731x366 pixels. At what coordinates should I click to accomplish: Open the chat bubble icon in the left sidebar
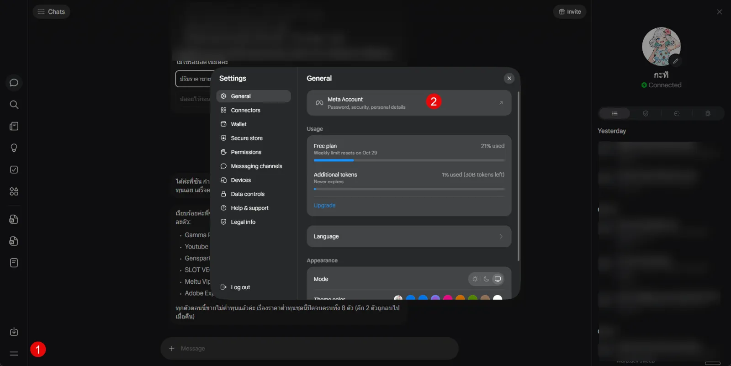pyautogui.click(x=14, y=83)
